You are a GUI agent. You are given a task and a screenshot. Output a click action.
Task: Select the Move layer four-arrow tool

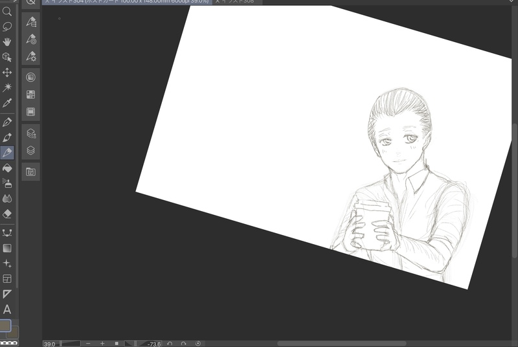click(x=7, y=73)
